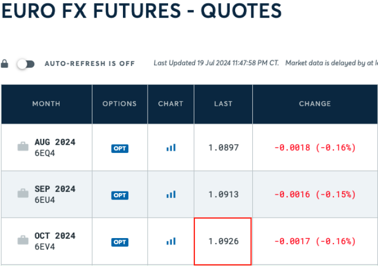Image resolution: width=378 pixels, height=266 pixels.
Task: View options for AUG 2024 via OPT
Action: (120, 148)
